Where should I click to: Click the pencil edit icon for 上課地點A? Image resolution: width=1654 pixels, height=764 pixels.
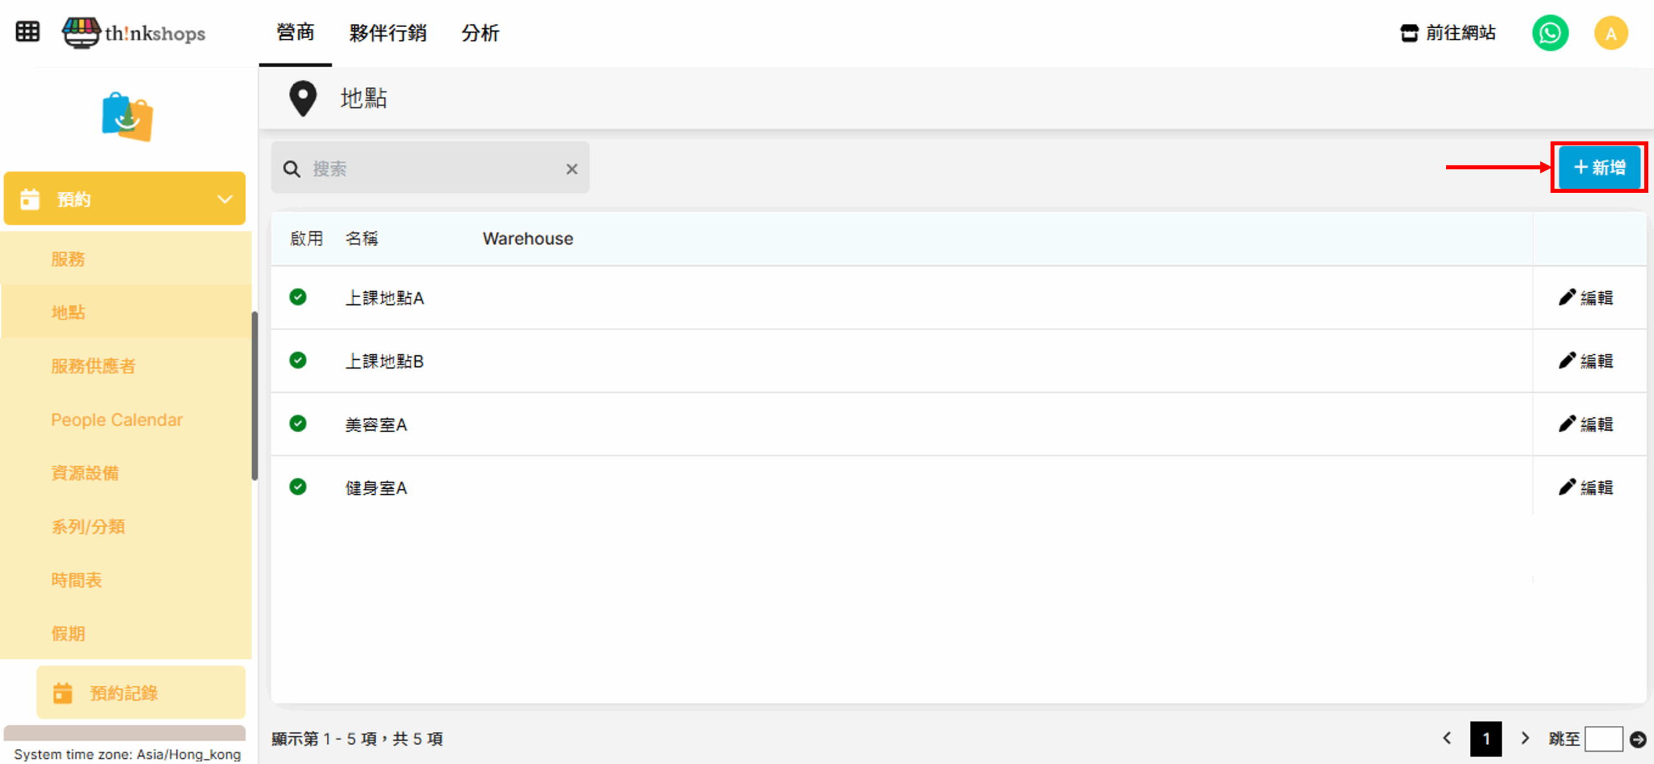coord(1566,298)
